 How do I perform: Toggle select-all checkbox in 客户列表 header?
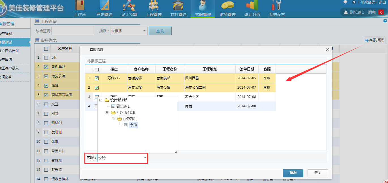46,49
